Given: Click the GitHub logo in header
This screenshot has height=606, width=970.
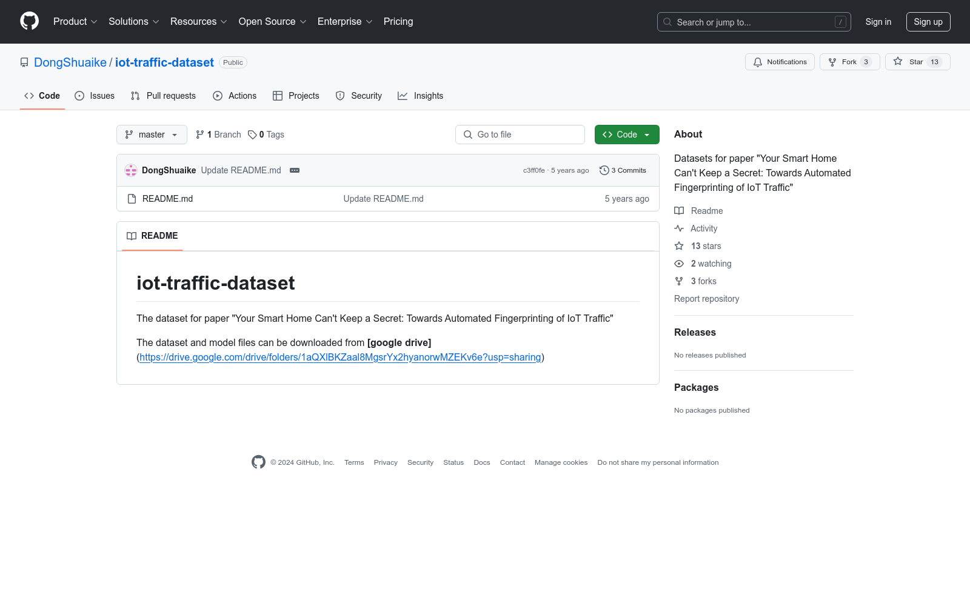Looking at the screenshot, I should (x=29, y=21).
